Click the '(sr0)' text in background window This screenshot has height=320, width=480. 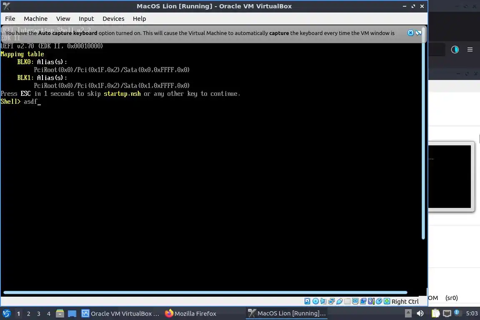tap(452, 297)
